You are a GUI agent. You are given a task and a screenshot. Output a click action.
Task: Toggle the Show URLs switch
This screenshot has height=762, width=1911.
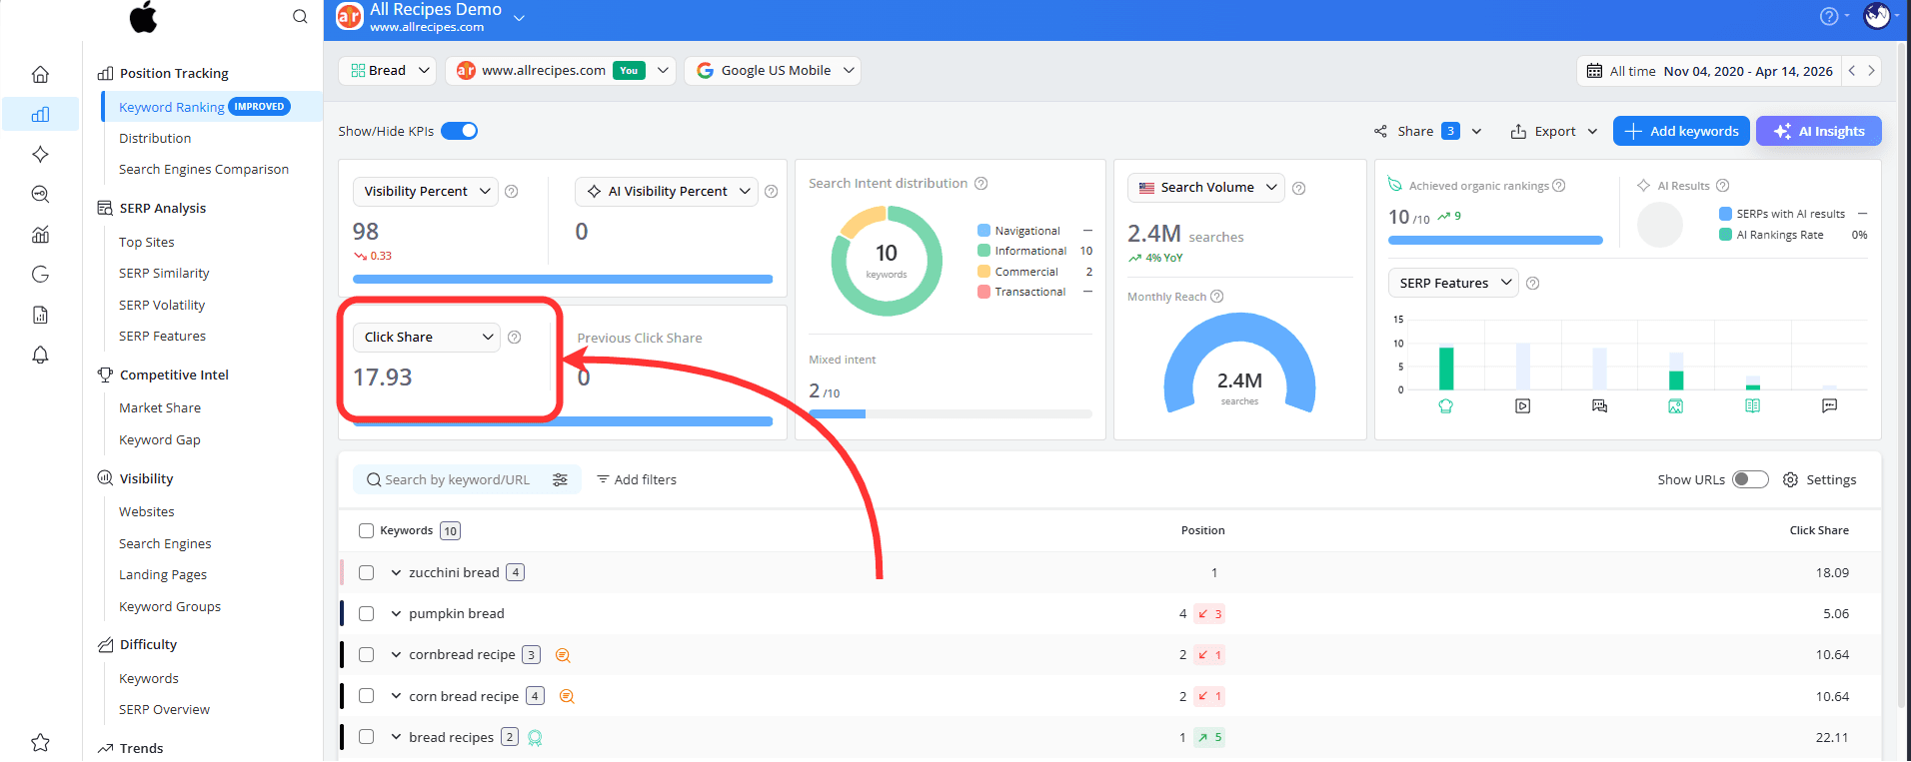point(1750,479)
